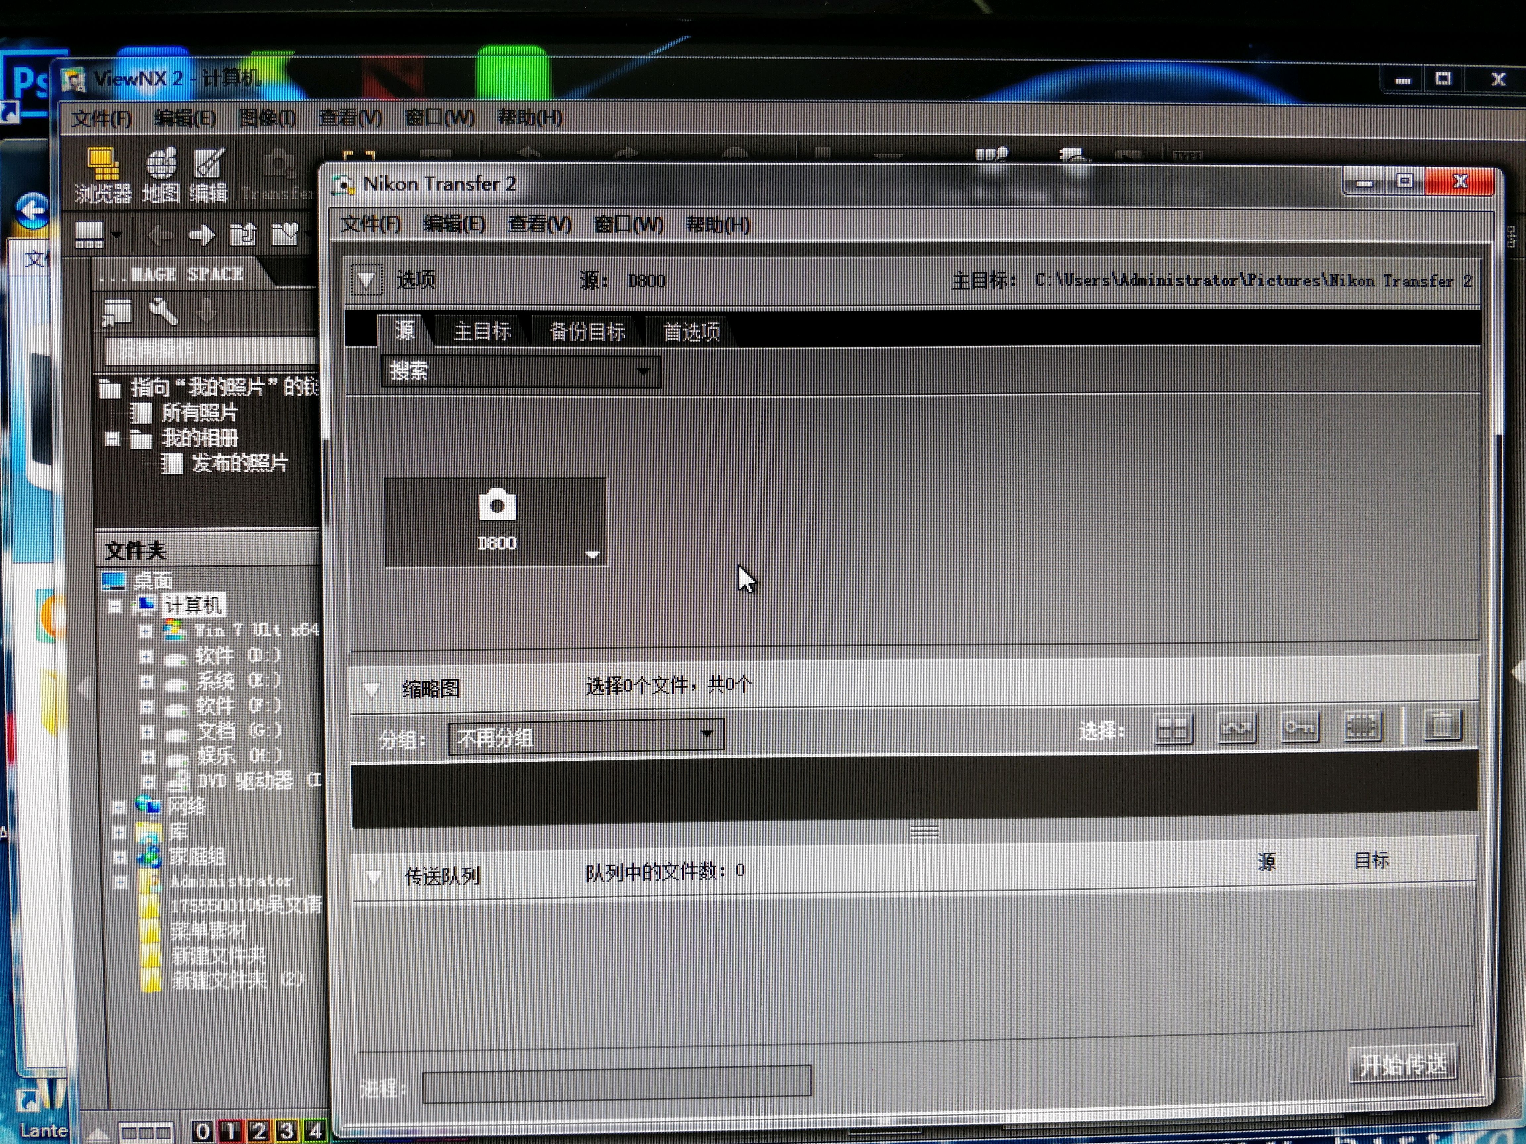Collapse the 选项 options panel triangle
This screenshot has height=1144, width=1526.
pos(366,280)
